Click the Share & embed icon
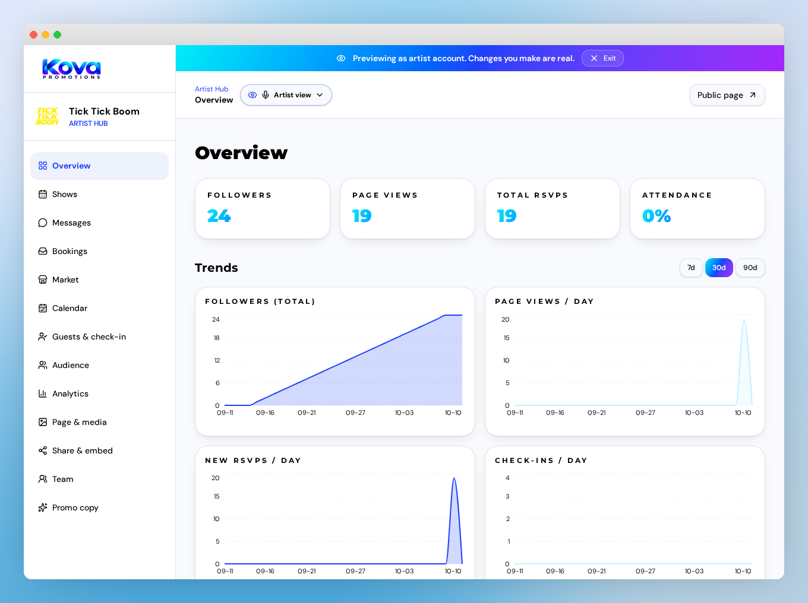This screenshot has width=808, height=603. click(43, 450)
